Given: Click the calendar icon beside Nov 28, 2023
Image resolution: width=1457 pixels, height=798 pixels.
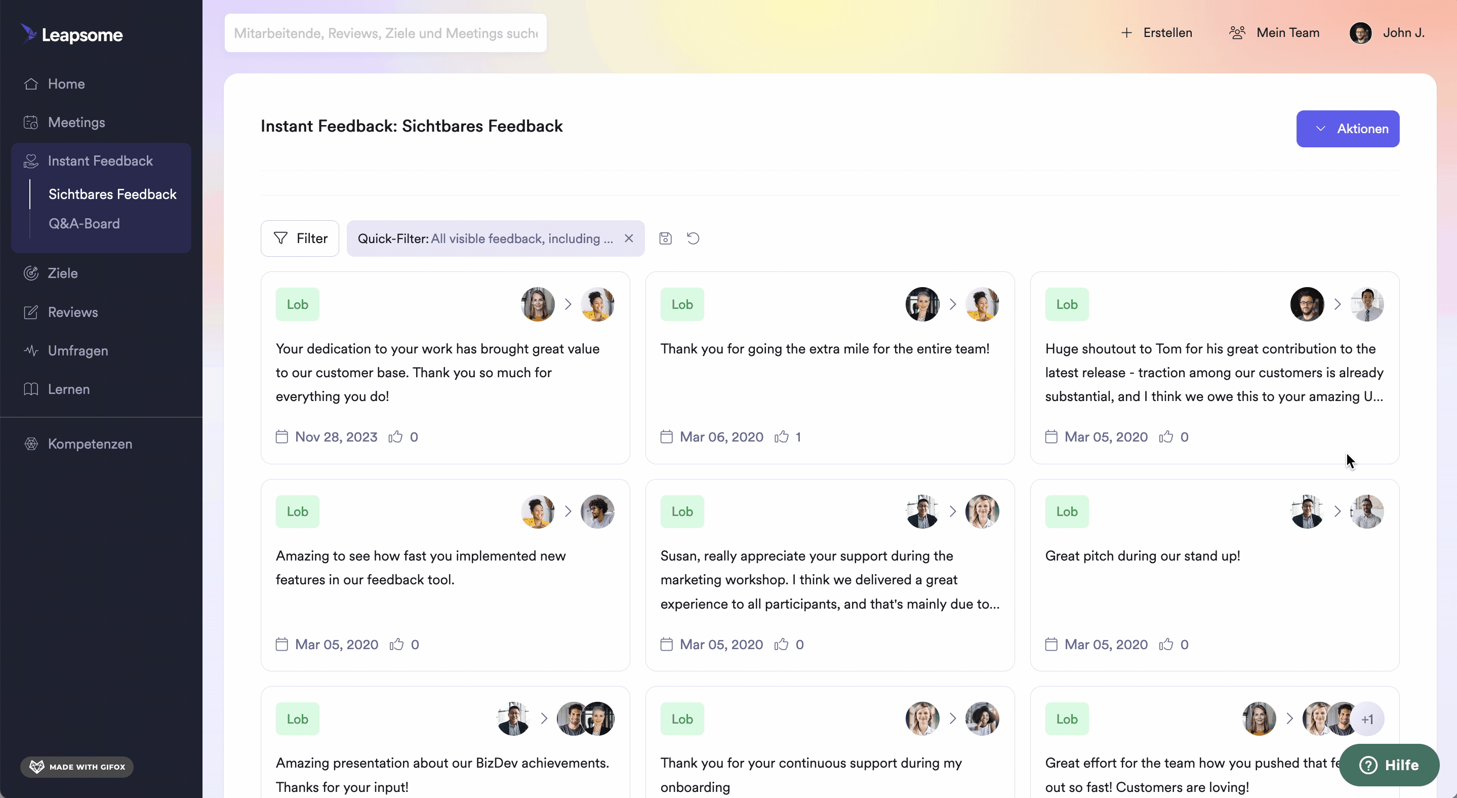Looking at the screenshot, I should pyautogui.click(x=281, y=436).
